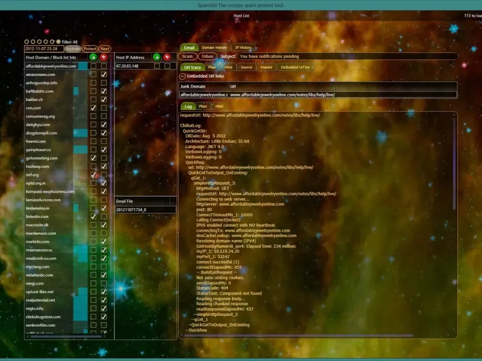Select hostway.com in the host list
This screenshot has height=361, width=482.
coord(37,167)
